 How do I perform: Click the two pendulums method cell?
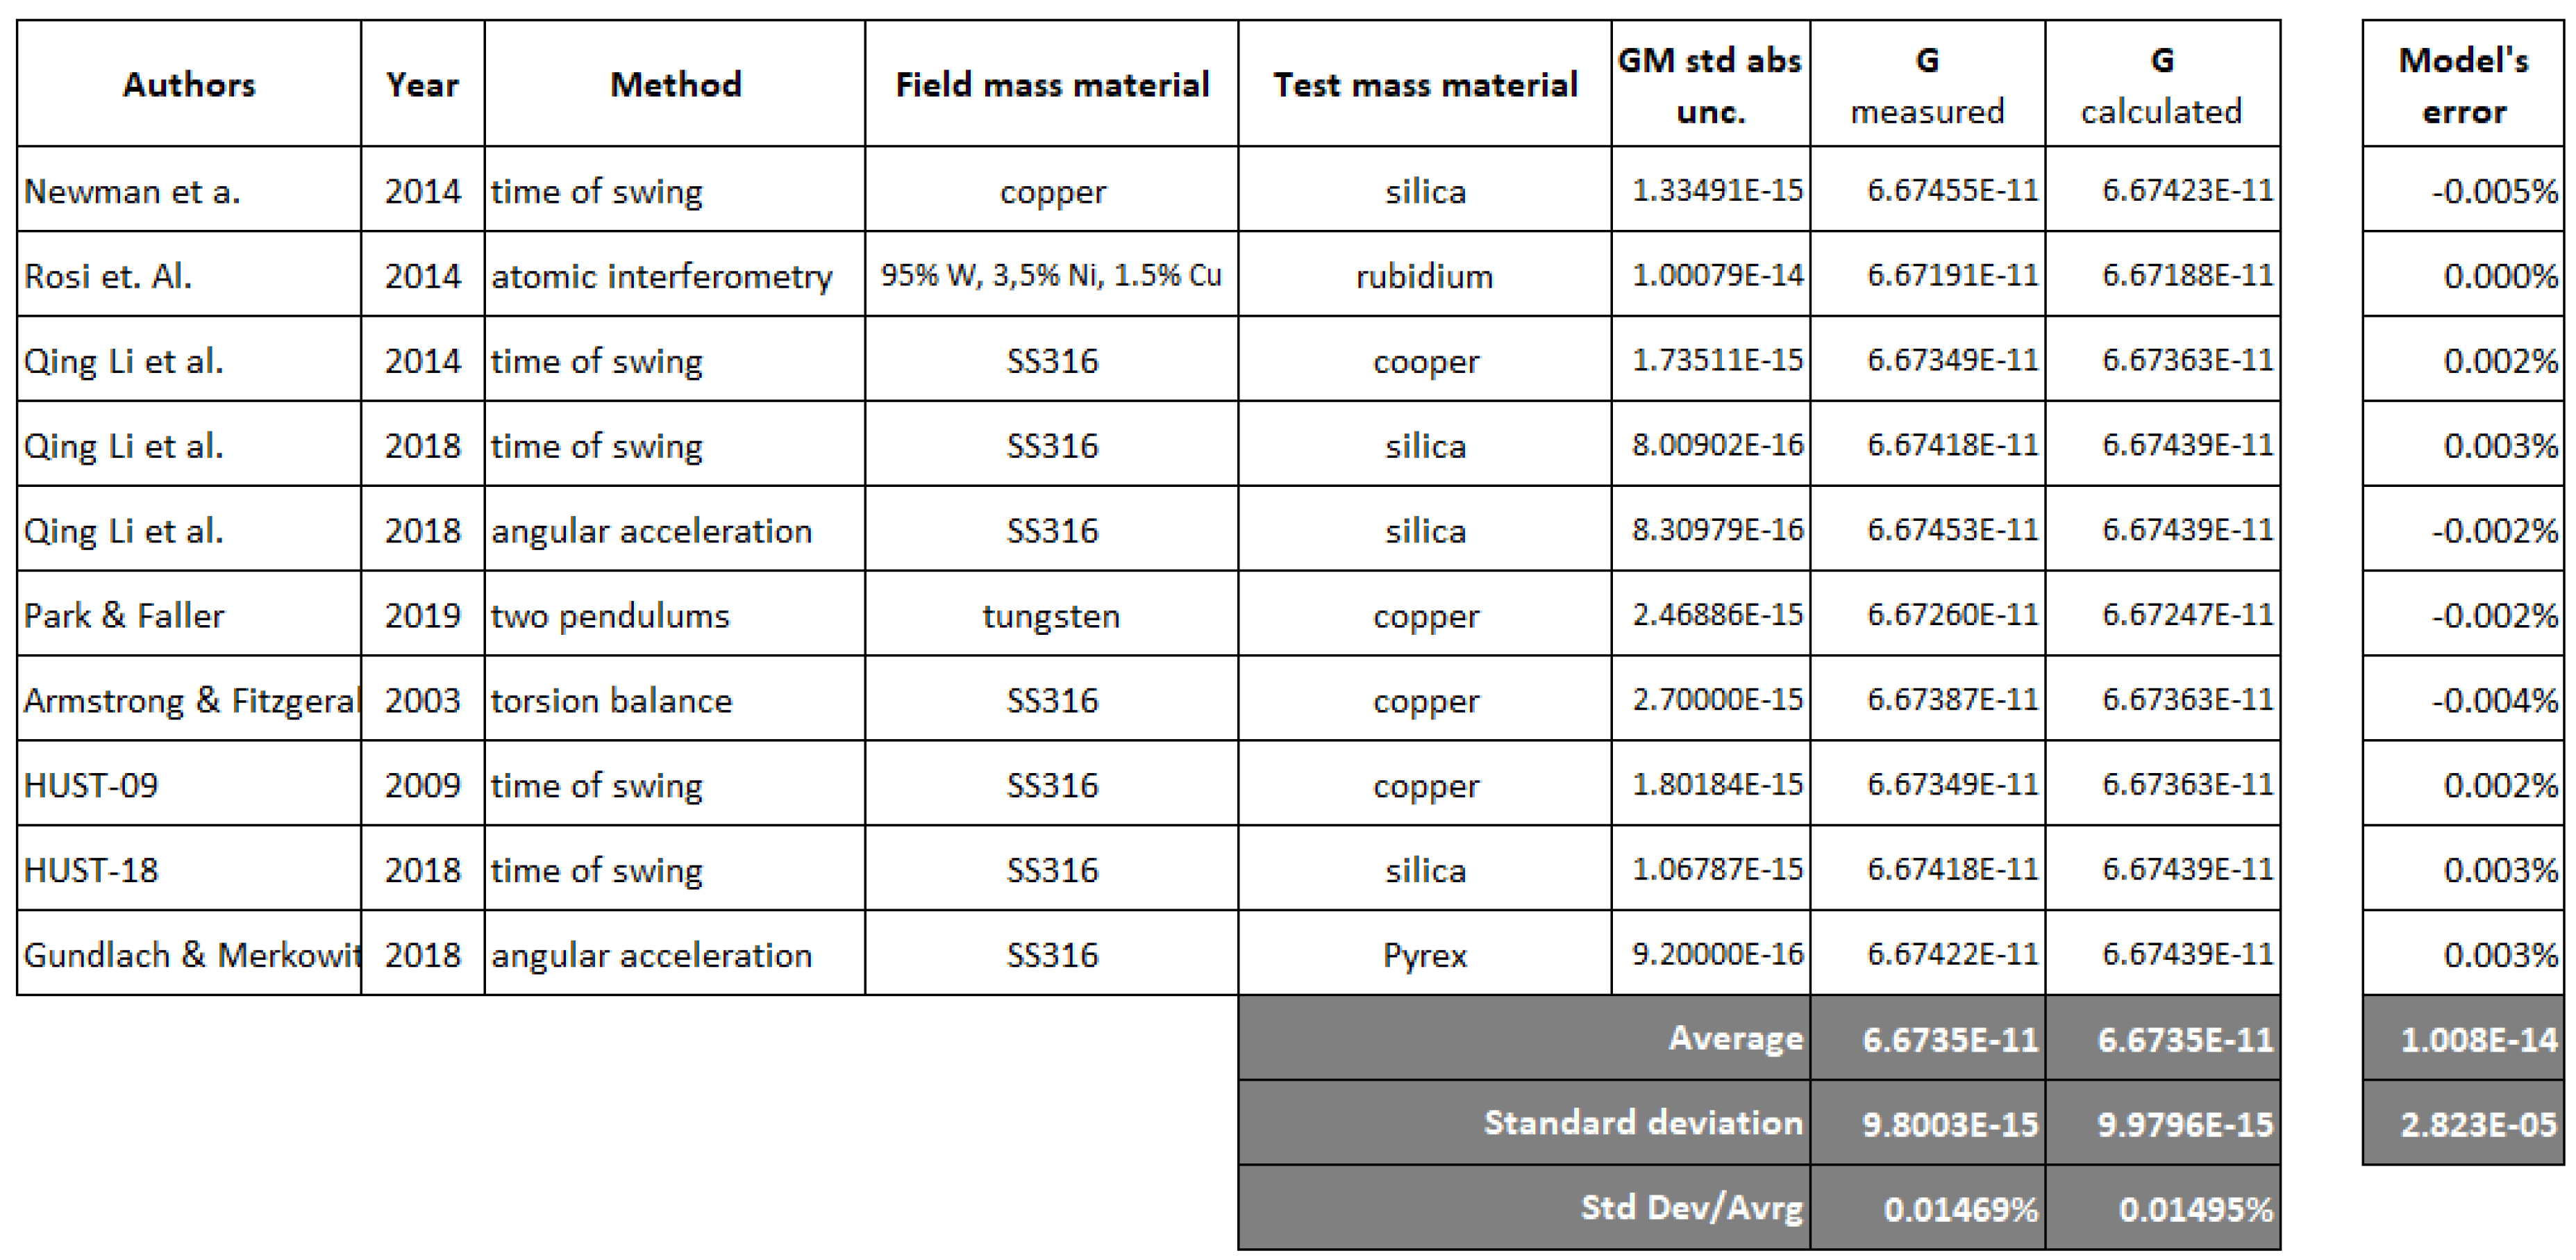click(x=610, y=616)
